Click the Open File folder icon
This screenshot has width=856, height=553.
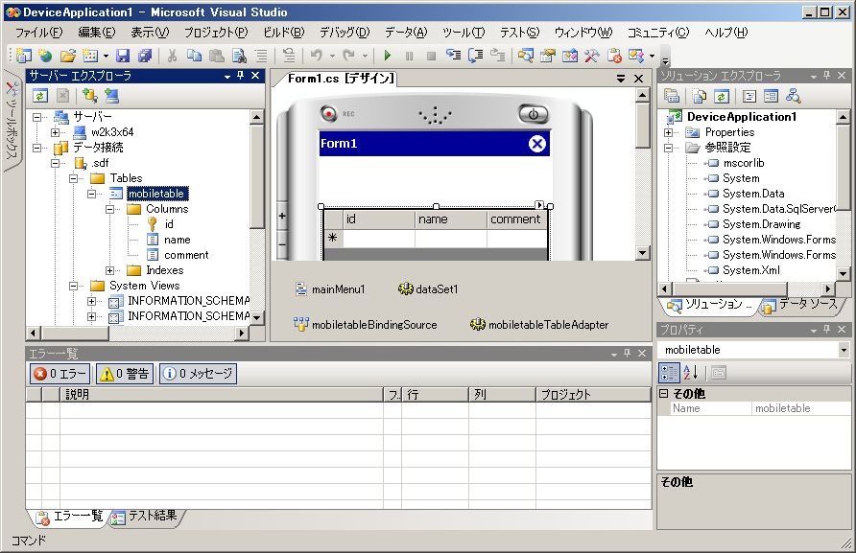[68, 55]
